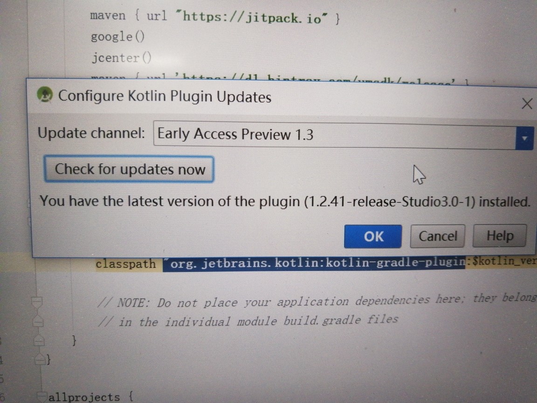537x403 pixels.
Task: Open Help for Kotlin plugin updates
Action: tap(500, 236)
